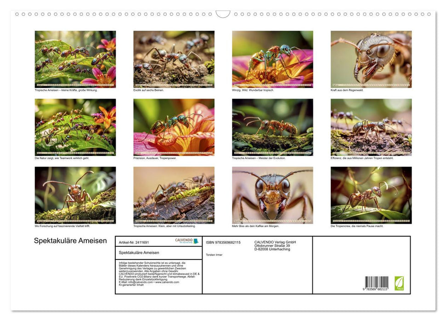The height and width of the screenshot is (321, 446).
Task: Select thumbnail 'Tropische Ameisen – Meister der Evolution'
Action: point(272,127)
